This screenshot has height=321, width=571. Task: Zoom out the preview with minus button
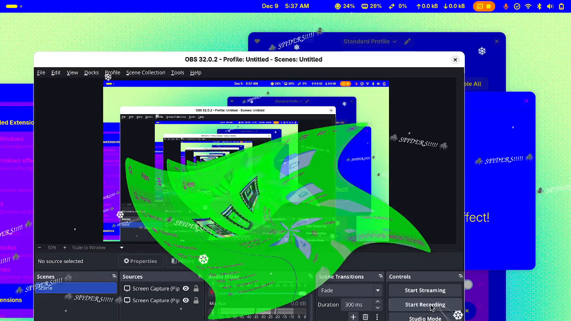(x=39, y=247)
